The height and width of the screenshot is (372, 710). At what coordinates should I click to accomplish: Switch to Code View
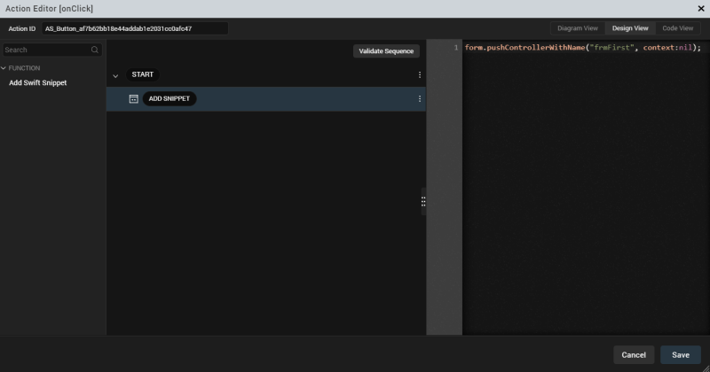(678, 28)
